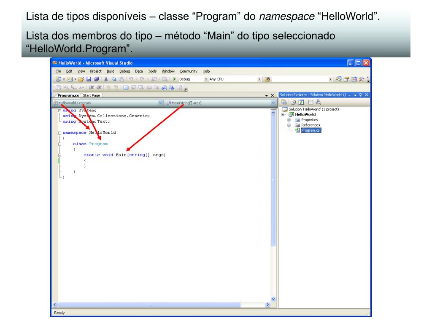The width and height of the screenshot is (432, 324).
Task: Open the Debug configuration dropdown
Action: click(x=205, y=79)
